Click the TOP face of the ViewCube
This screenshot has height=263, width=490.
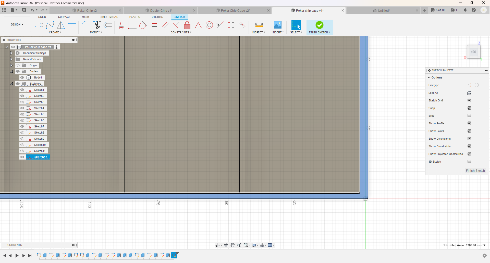474,52
